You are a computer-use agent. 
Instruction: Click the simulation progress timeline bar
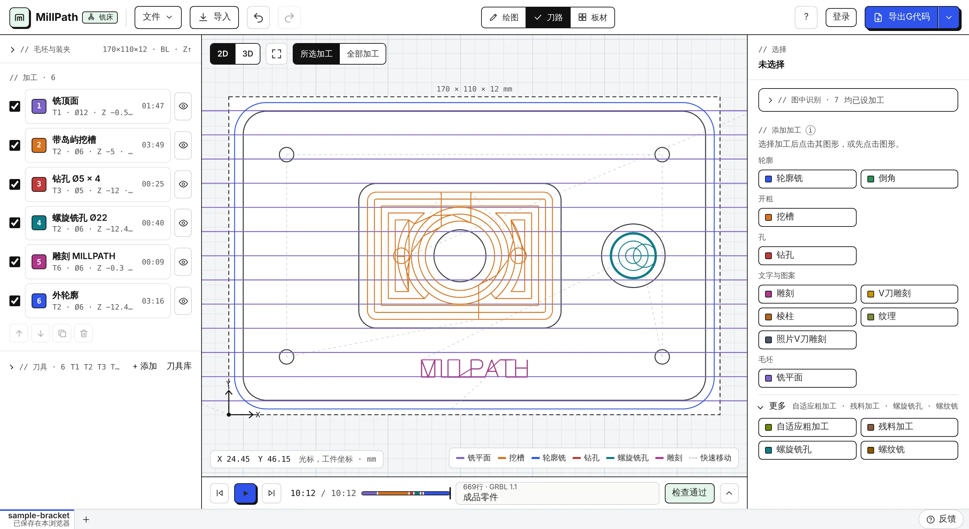click(406, 493)
